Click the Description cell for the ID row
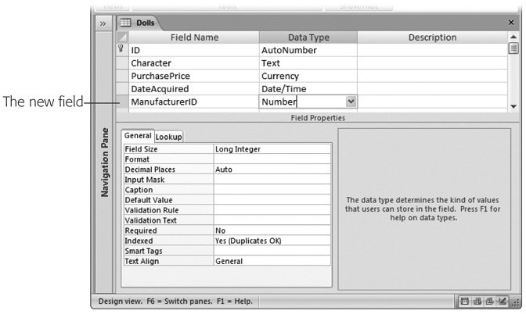This screenshot has height=314, width=526. point(432,50)
